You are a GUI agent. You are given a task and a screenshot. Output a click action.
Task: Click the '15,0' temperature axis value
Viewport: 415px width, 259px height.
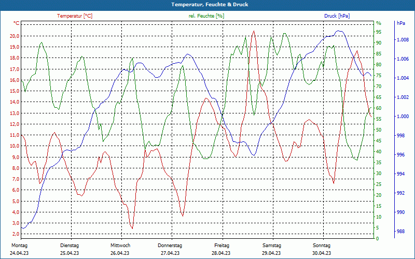(15, 91)
